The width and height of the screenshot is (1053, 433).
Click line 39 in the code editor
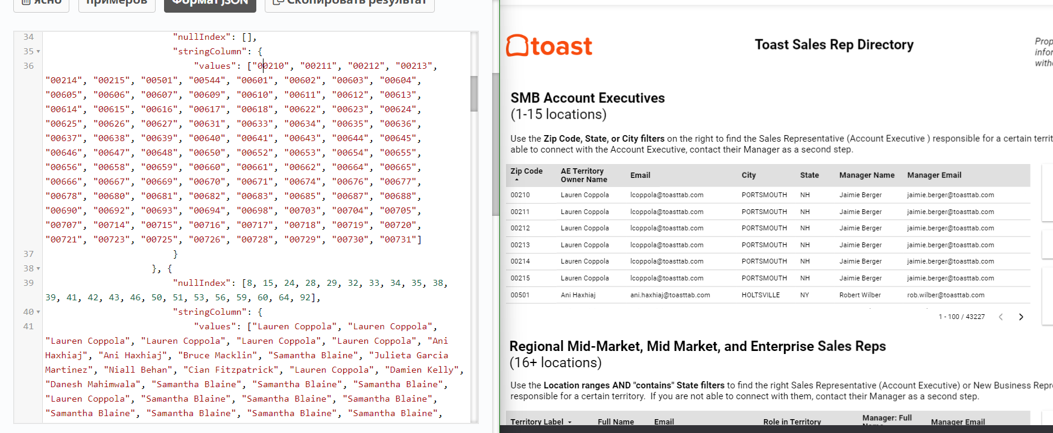click(x=241, y=283)
